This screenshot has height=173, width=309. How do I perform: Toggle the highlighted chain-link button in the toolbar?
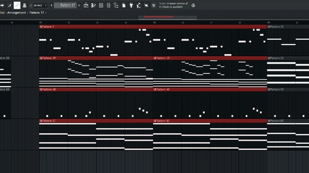(17, 5)
